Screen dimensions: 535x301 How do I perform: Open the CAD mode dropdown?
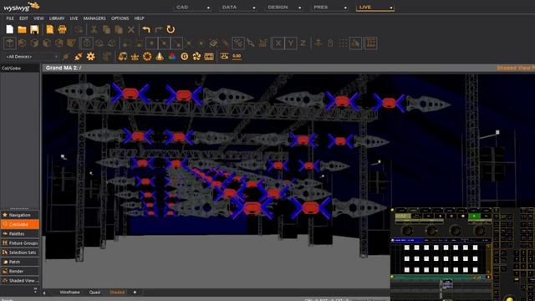(192, 8)
